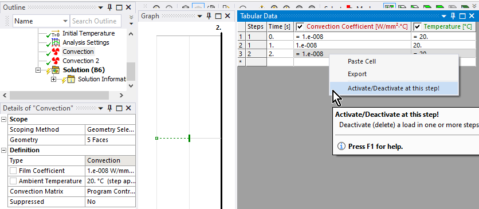Click the green step marker in Graph

190,138
